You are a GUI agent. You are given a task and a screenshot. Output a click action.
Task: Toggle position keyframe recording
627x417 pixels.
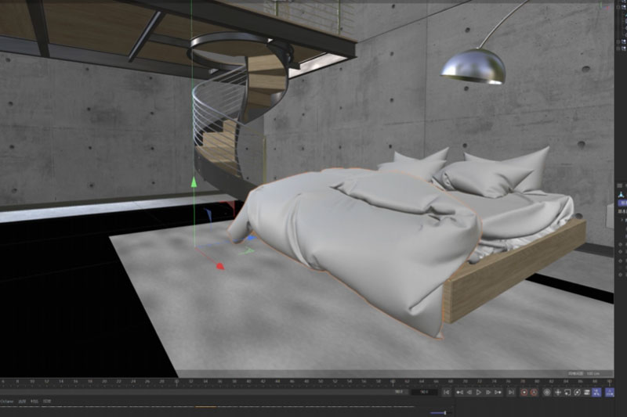tap(558, 392)
